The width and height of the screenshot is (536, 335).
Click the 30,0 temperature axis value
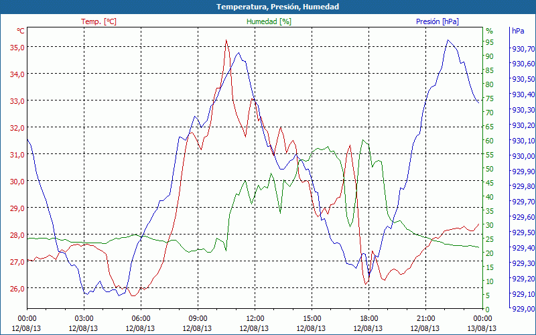coord(17,182)
